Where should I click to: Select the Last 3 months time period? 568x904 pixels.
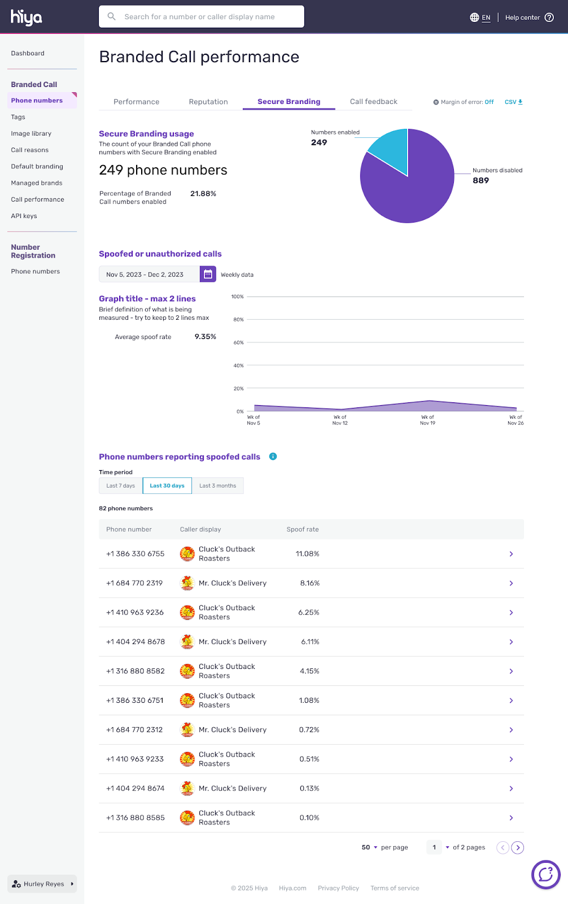point(217,486)
